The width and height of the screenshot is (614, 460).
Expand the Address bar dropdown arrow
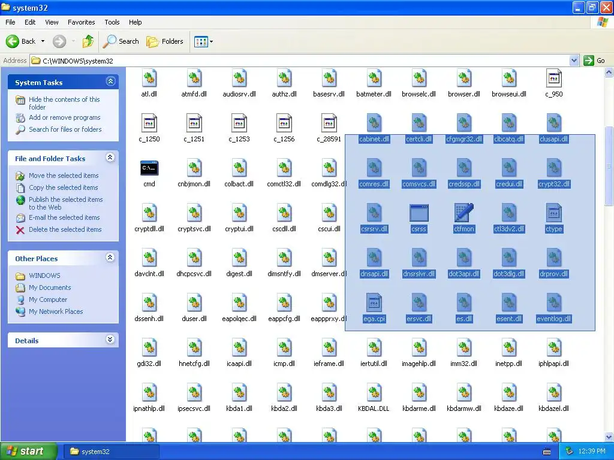coord(574,60)
